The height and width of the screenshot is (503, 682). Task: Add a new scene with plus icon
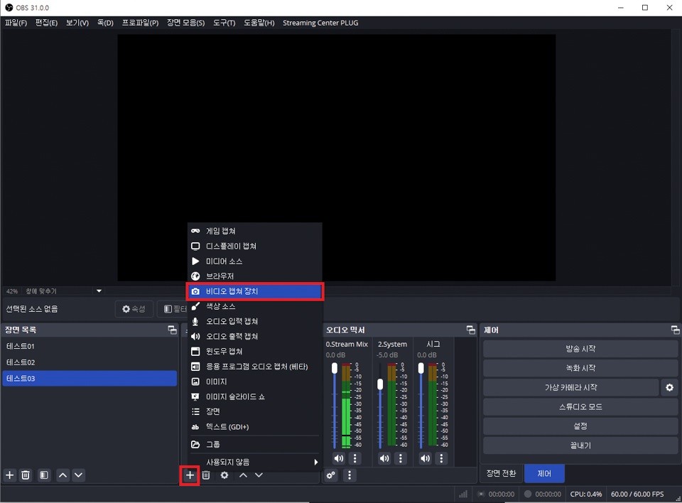[x=10, y=475]
